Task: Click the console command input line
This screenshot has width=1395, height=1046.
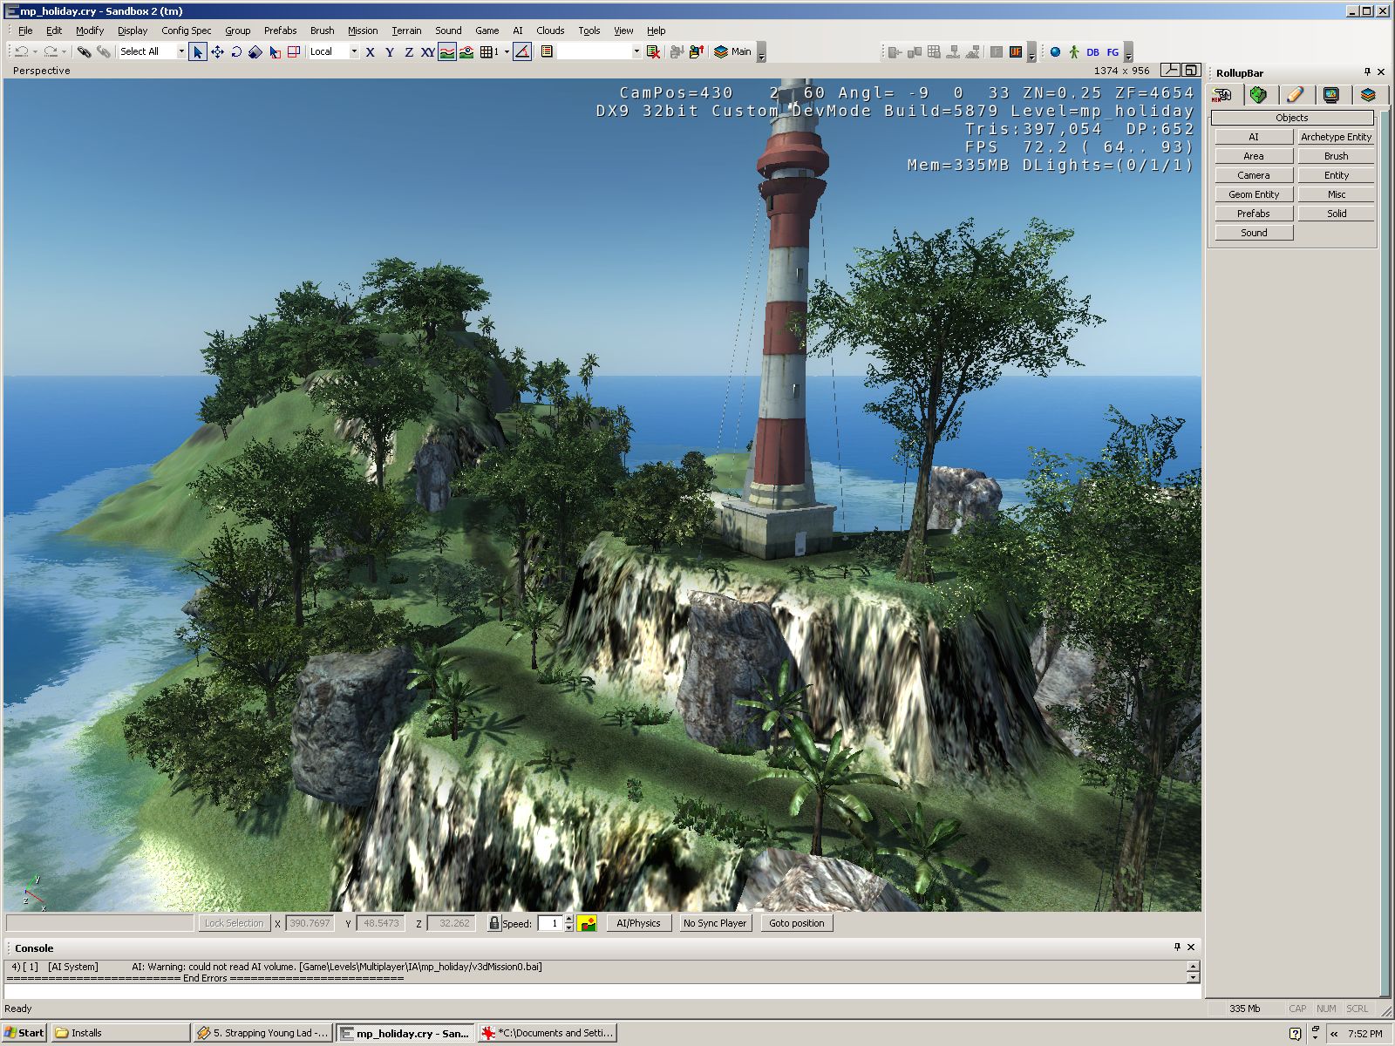Action: [x=602, y=991]
